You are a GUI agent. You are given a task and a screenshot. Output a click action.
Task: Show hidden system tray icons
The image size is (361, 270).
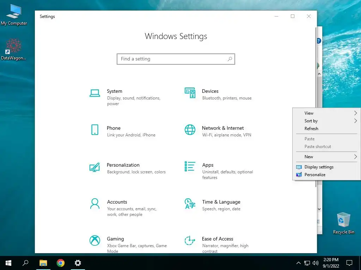point(298,263)
